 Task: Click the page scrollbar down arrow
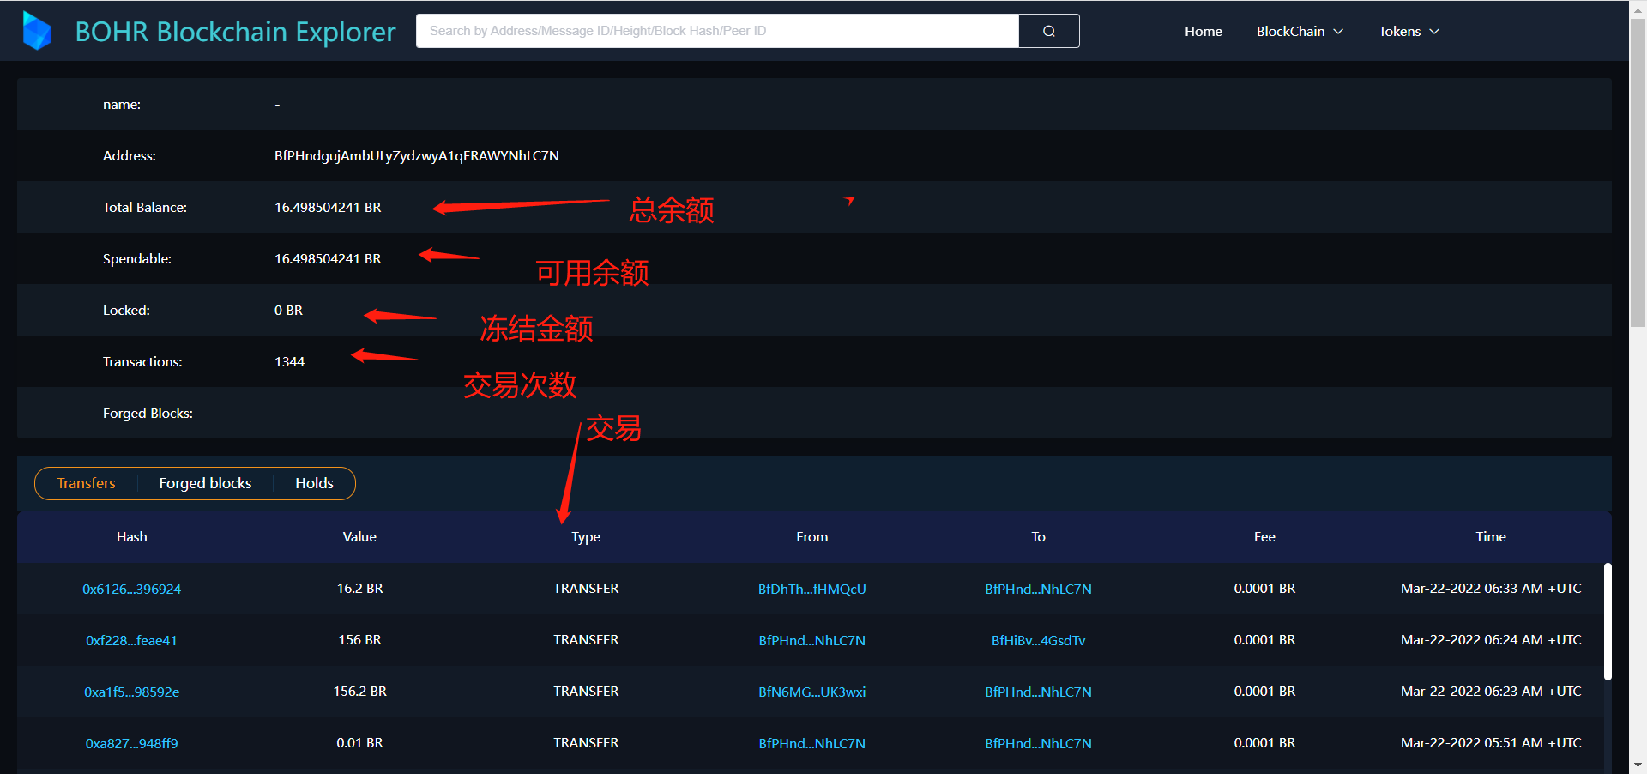[x=1638, y=765]
